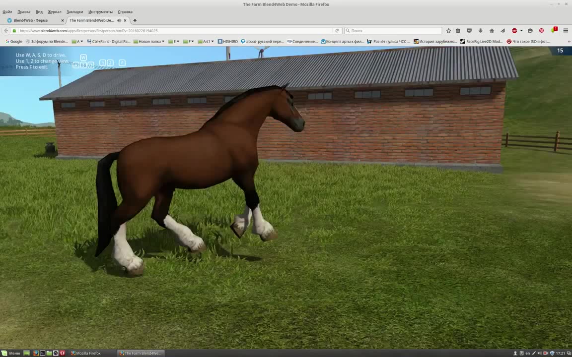
Task: Expand the Art1 bookmark folder
Action: coord(205,42)
